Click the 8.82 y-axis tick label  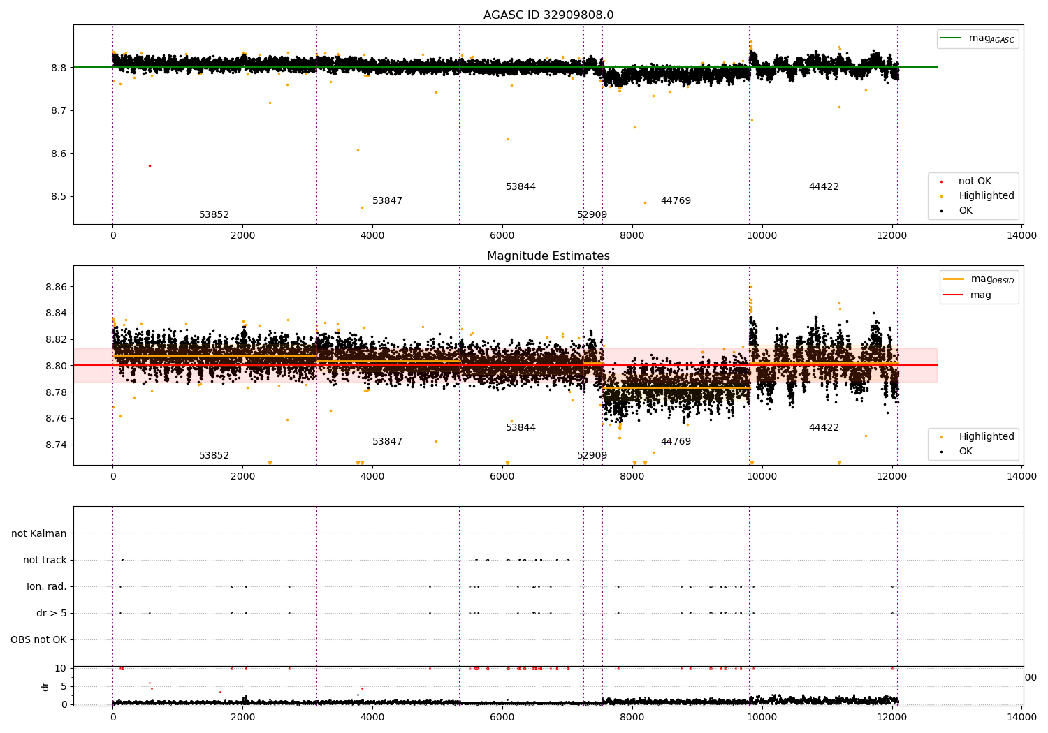point(57,339)
